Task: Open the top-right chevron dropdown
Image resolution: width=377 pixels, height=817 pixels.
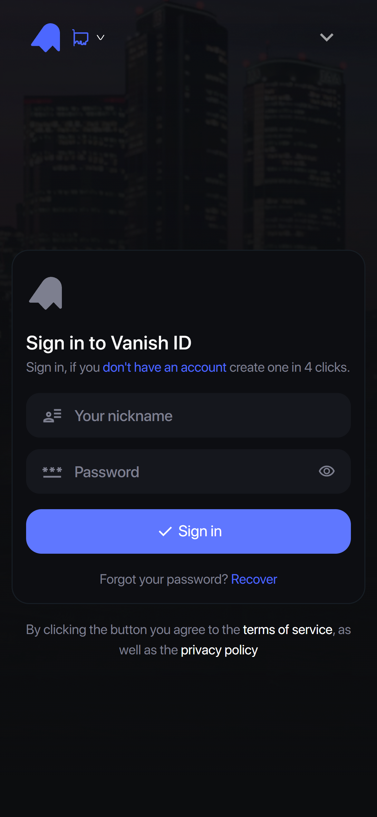Action: point(326,37)
